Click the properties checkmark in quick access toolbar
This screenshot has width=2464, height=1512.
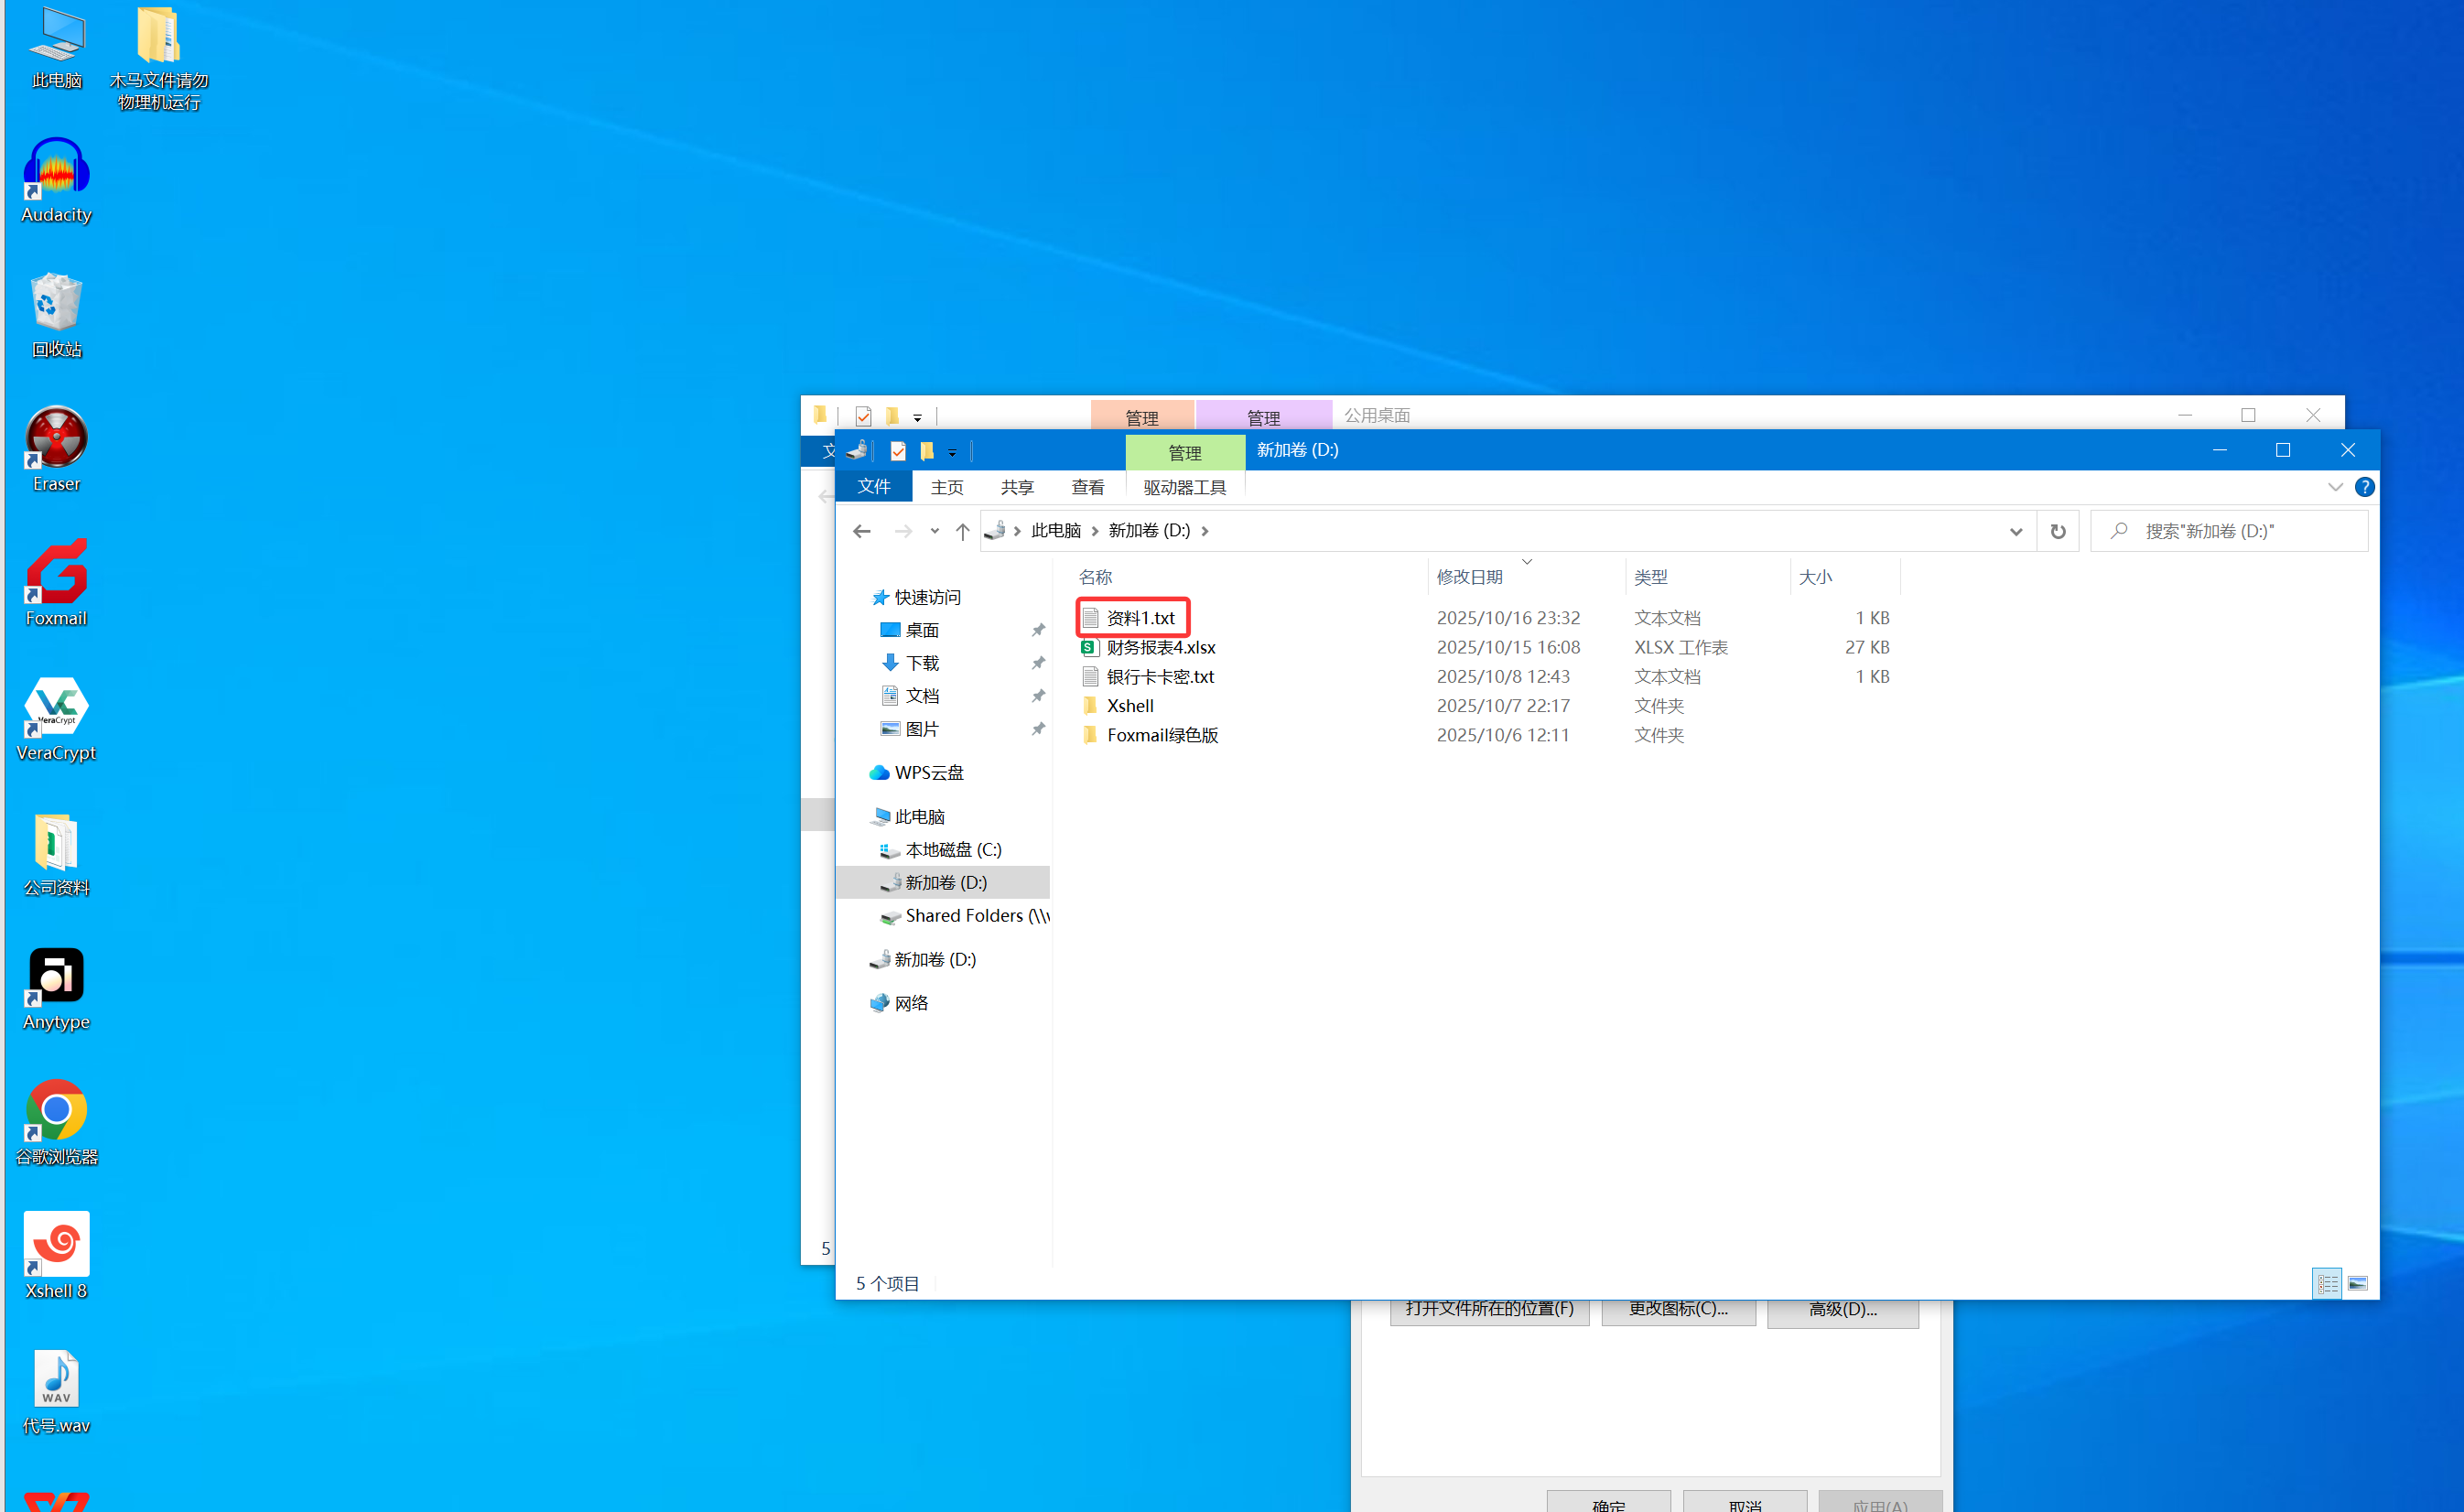[x=898, y=451]
